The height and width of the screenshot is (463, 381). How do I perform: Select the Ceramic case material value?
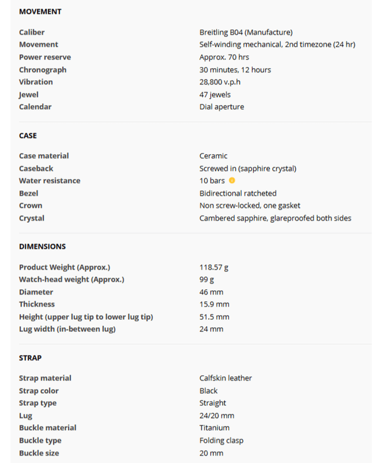tap(213, 156)
